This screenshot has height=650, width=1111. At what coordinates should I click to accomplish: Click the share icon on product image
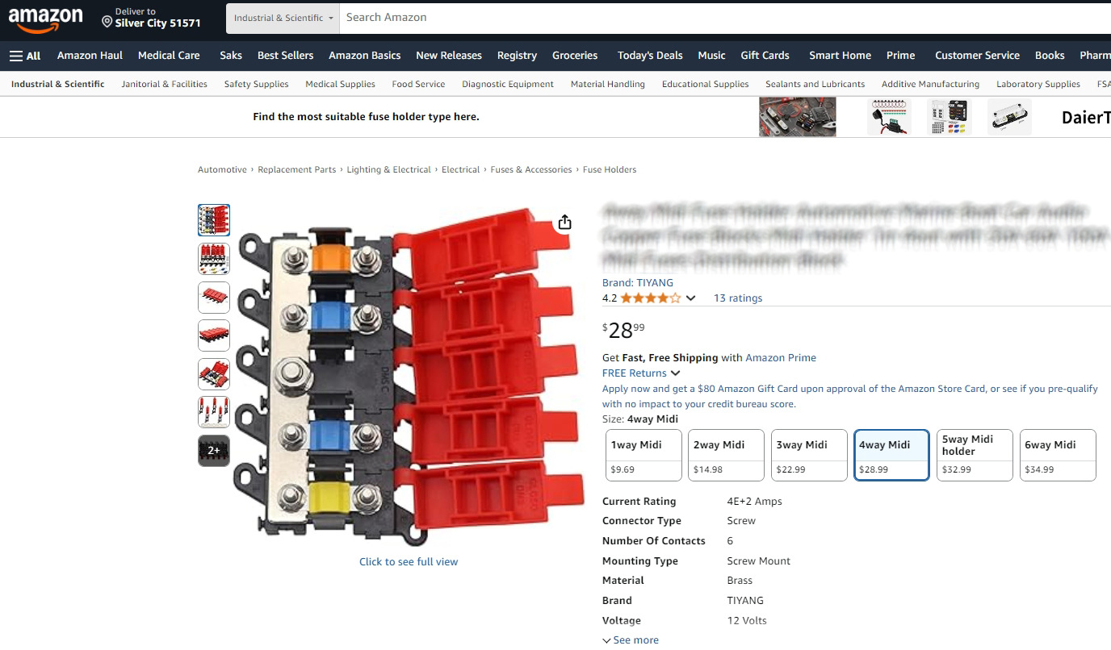(564, 222)
